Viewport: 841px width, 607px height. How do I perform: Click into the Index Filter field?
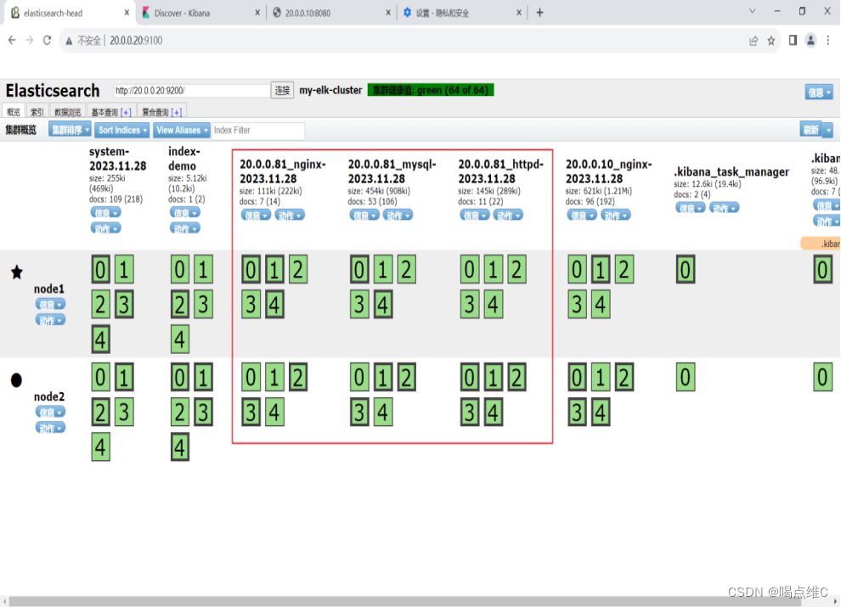pyautogui.click(x=258, y=130)
